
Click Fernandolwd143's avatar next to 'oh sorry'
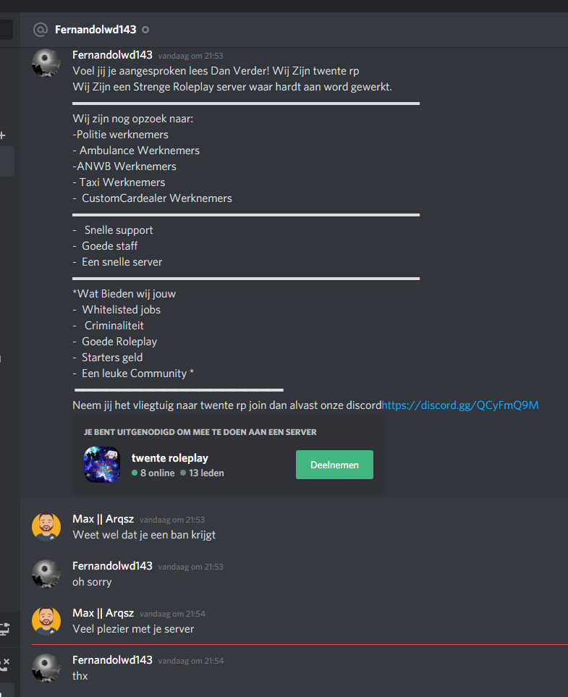(46, 574)
